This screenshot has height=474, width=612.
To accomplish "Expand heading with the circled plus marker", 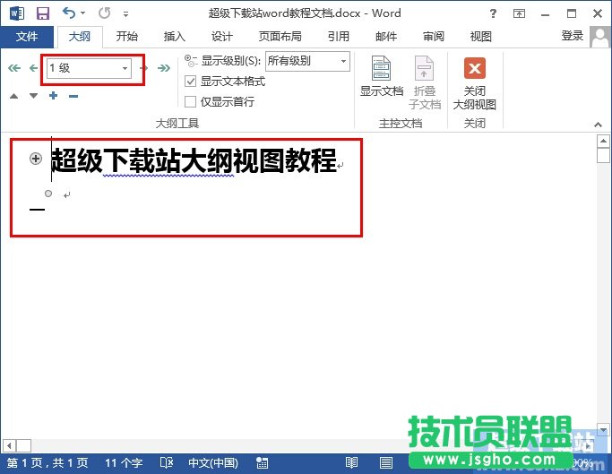I will (x=36, y=159).
